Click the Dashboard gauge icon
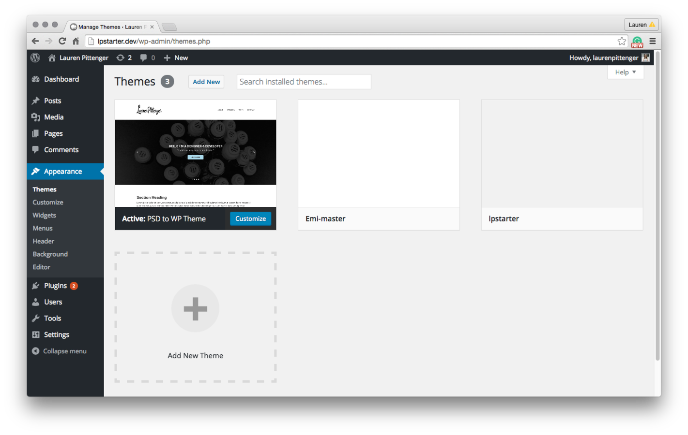The image size is (688, 435). pyautogui.click(x=35, y=79)
